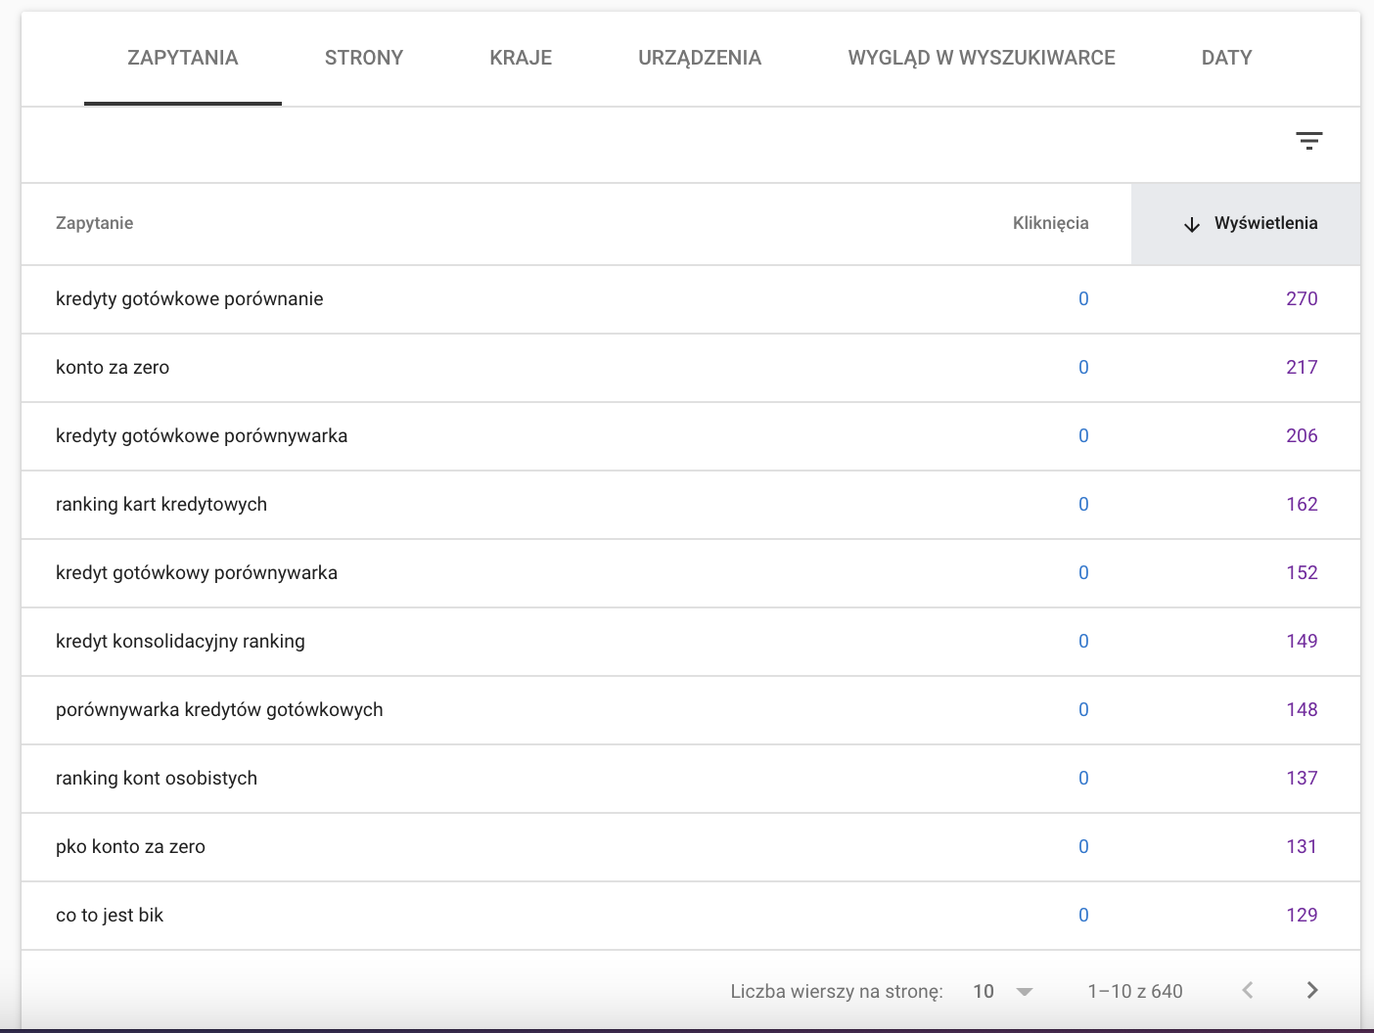This screenshot has width=1374, height=1033.
Task: Click impressions value 162
Action: [x=1302, y=504]
